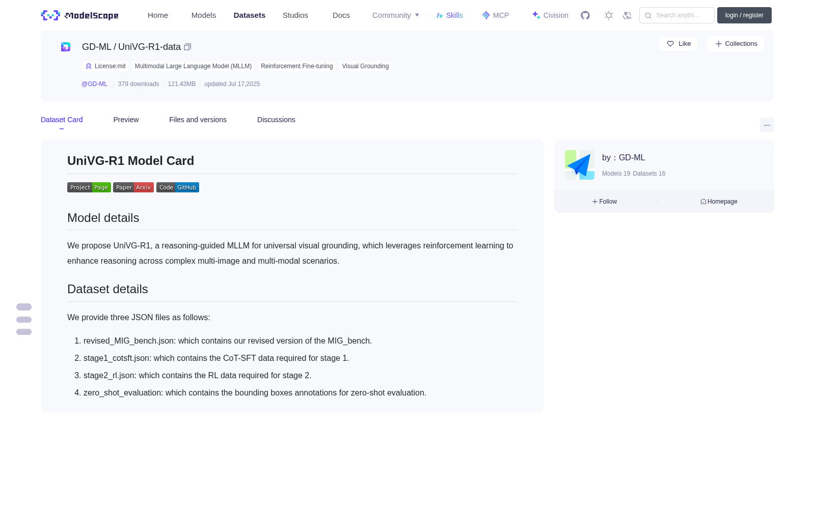
Task: Click the stage1_cotsft.json list item
Action: coord(216,358)
